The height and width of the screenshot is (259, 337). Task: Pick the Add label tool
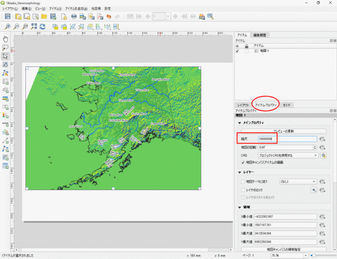coord(5,107)
